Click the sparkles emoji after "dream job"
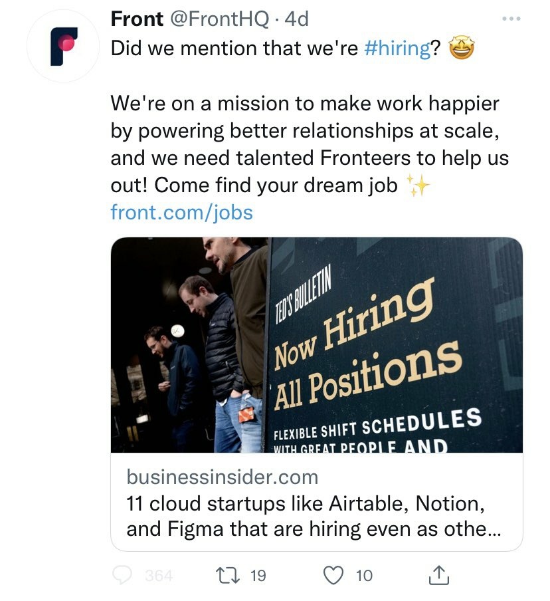The height and width of the screenshot is (601, 550). click(419, 187)
